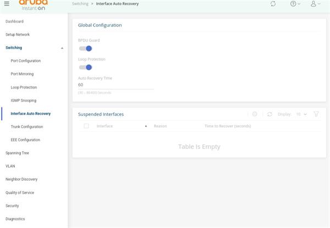Open Port Mirroring page
The height and width of the screenshot is (228, 330).
coord(22,74)
